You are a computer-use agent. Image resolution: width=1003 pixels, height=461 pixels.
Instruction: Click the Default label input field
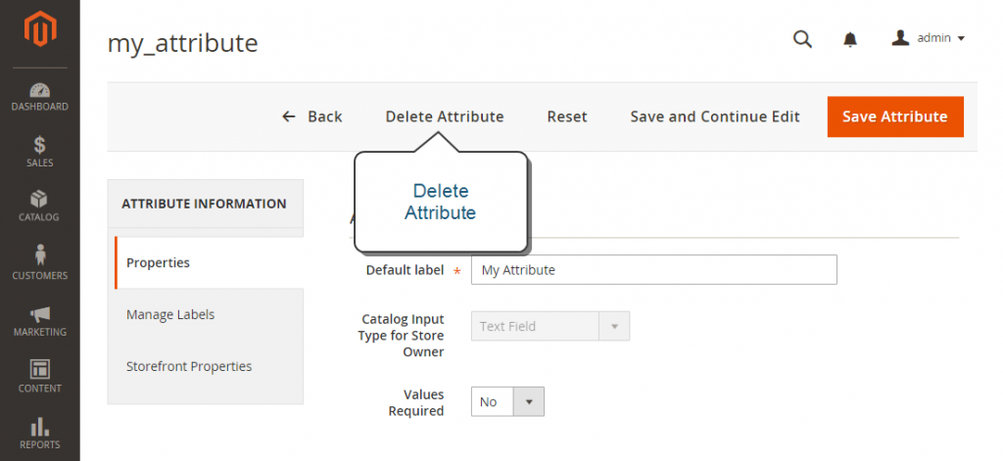click(x=653, y=270)
